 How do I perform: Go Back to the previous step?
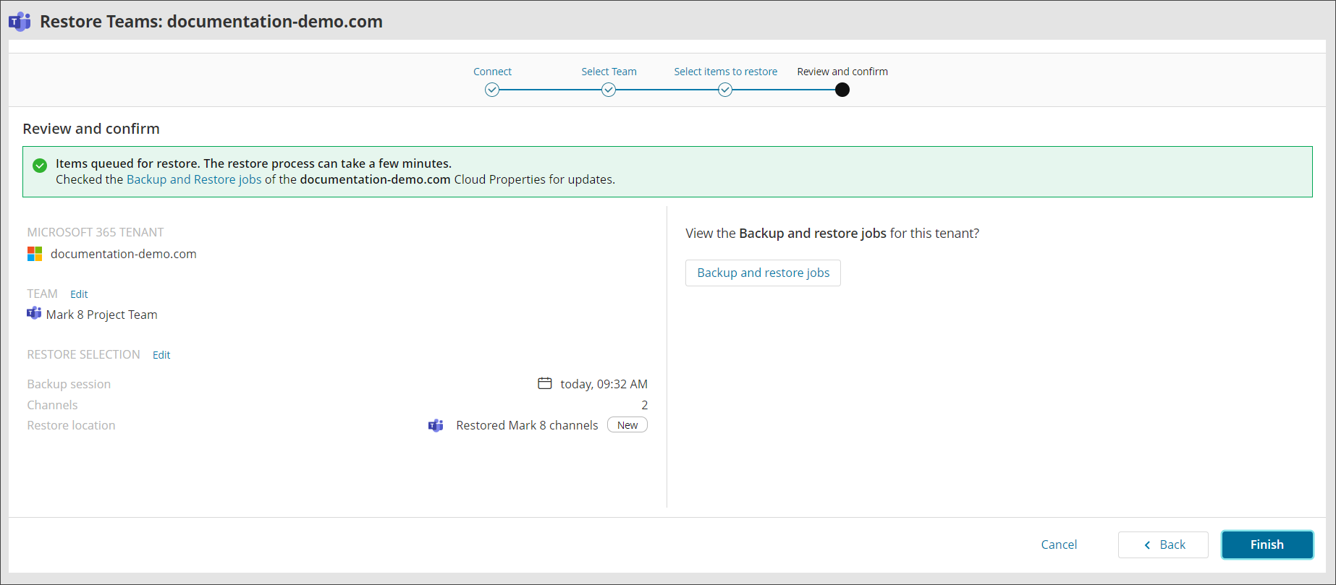pyautogui.click(x=1163, y=545)
